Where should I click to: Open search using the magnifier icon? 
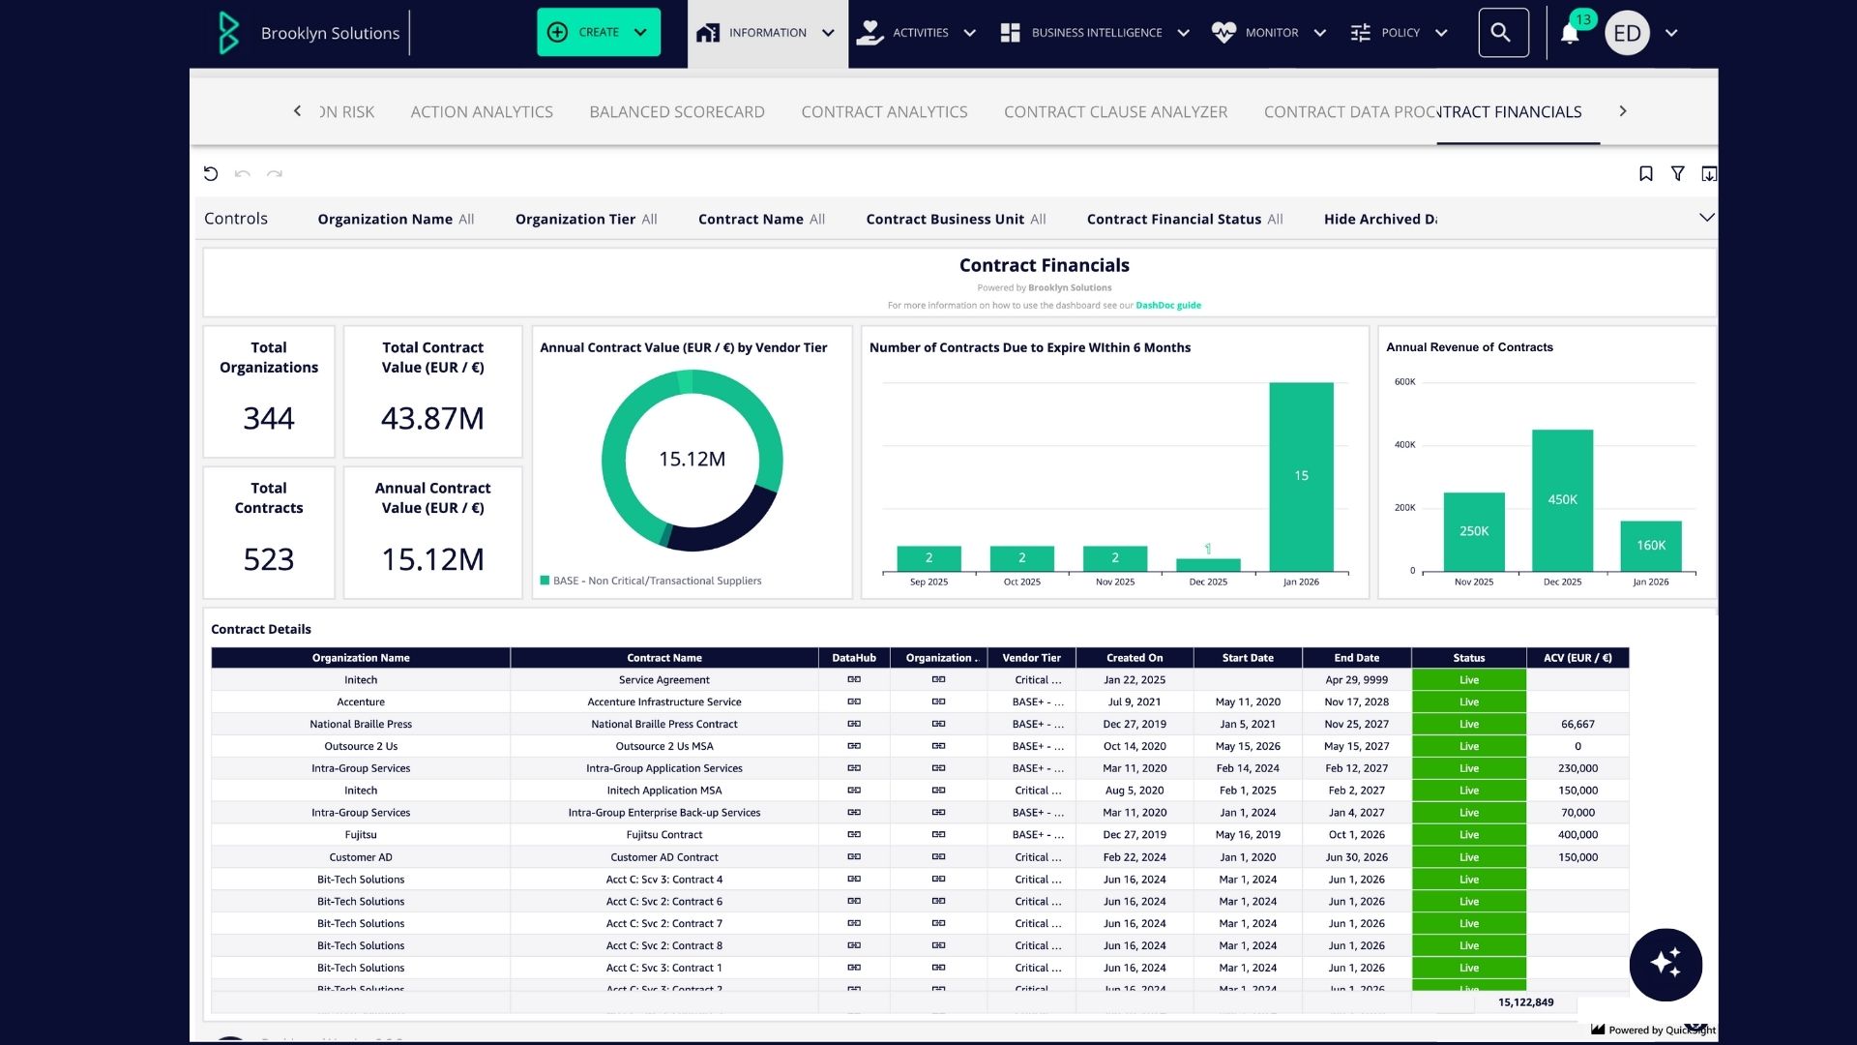click(x=1502, y=32)
